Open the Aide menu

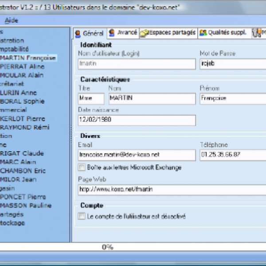tap(11, 20)
